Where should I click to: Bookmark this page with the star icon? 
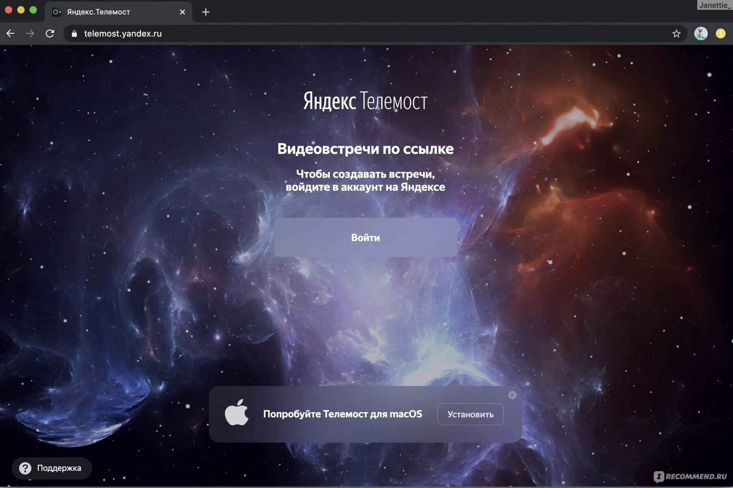click(x=676, y=33)
